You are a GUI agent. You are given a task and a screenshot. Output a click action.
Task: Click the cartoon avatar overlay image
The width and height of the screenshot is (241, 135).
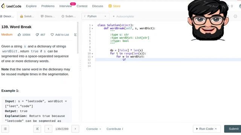coord(208,20)
